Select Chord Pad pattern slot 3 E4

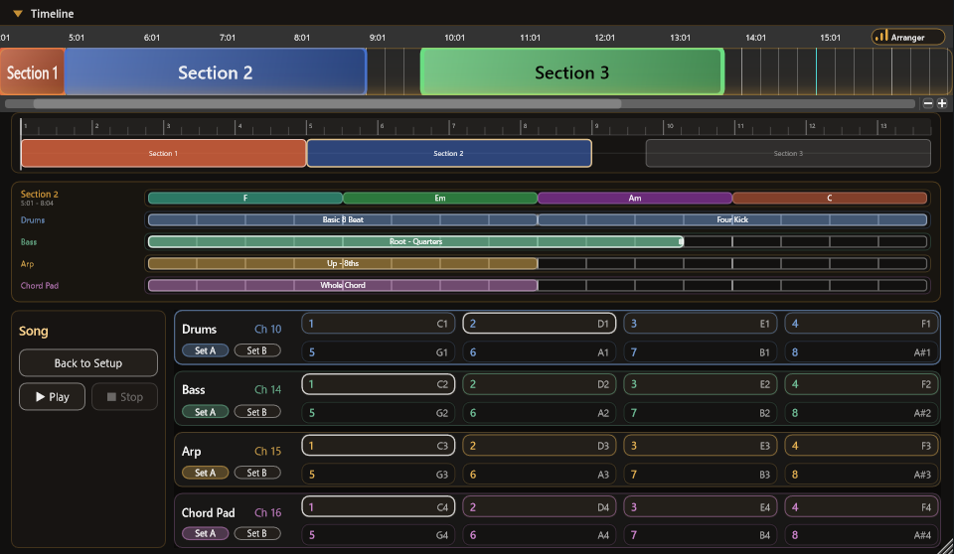coord(701,507)
